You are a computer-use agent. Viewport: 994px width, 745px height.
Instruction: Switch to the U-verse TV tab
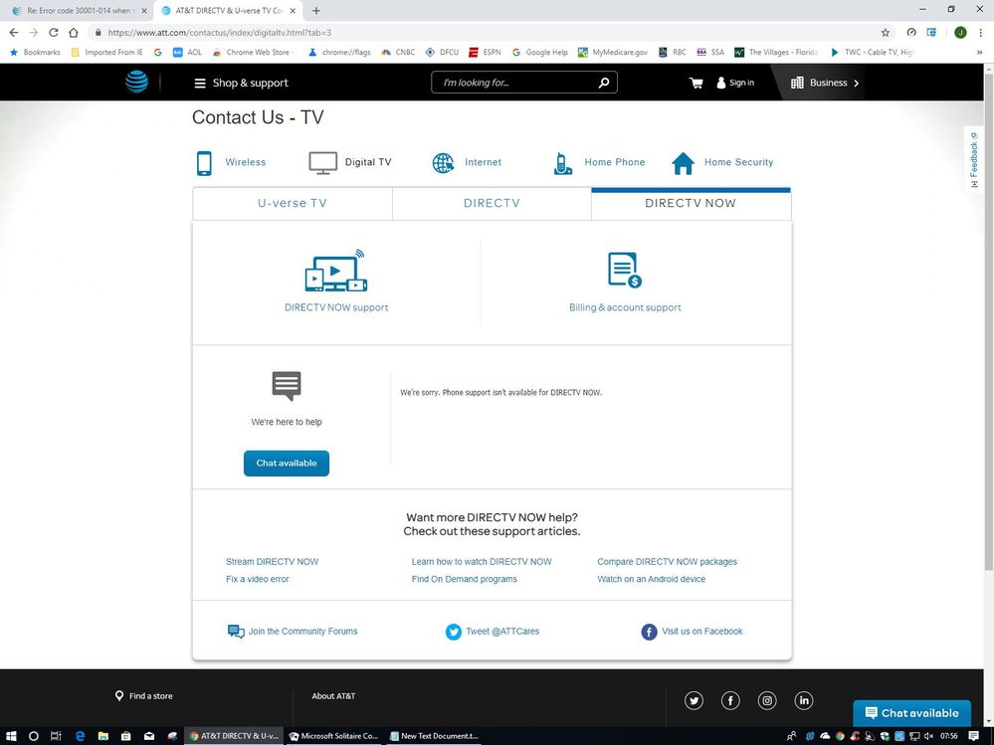tap(292, 203)
